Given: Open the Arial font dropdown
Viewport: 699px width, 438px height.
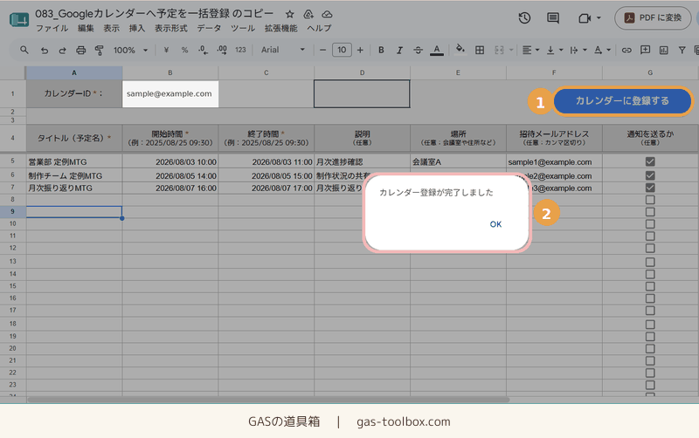Looking at the screenshot, I should 282,50.
